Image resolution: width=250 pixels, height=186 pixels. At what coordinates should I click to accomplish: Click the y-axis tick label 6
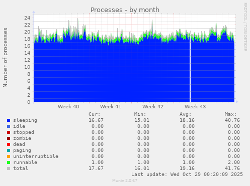pos(29,81)
